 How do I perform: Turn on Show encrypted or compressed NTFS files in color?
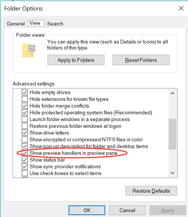click(x=25, y=139)
